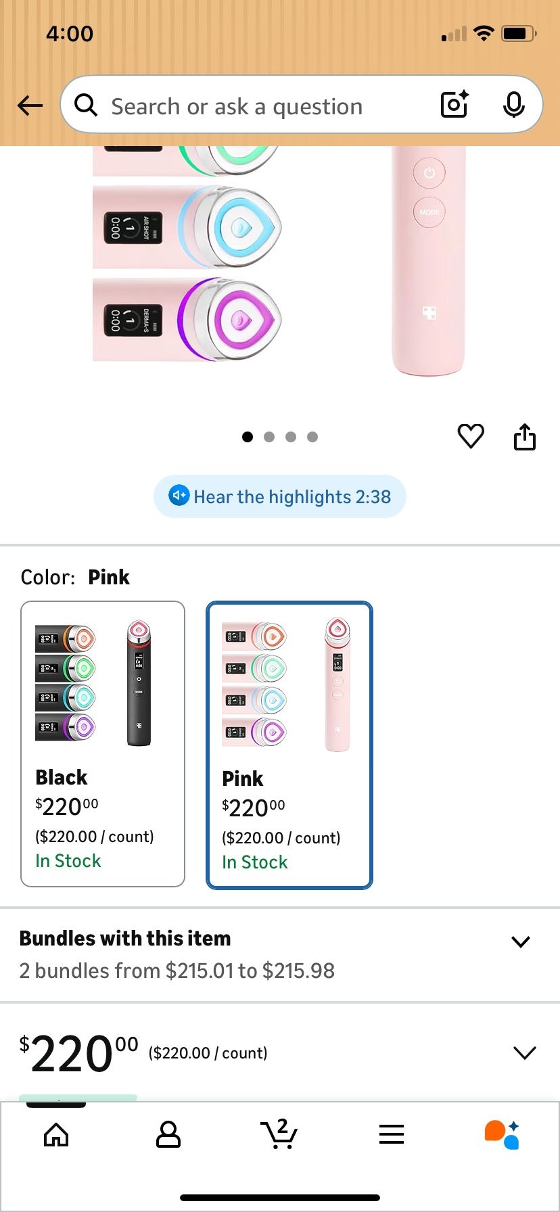Open the $215.01 bundles link

[x=177, y=971]
